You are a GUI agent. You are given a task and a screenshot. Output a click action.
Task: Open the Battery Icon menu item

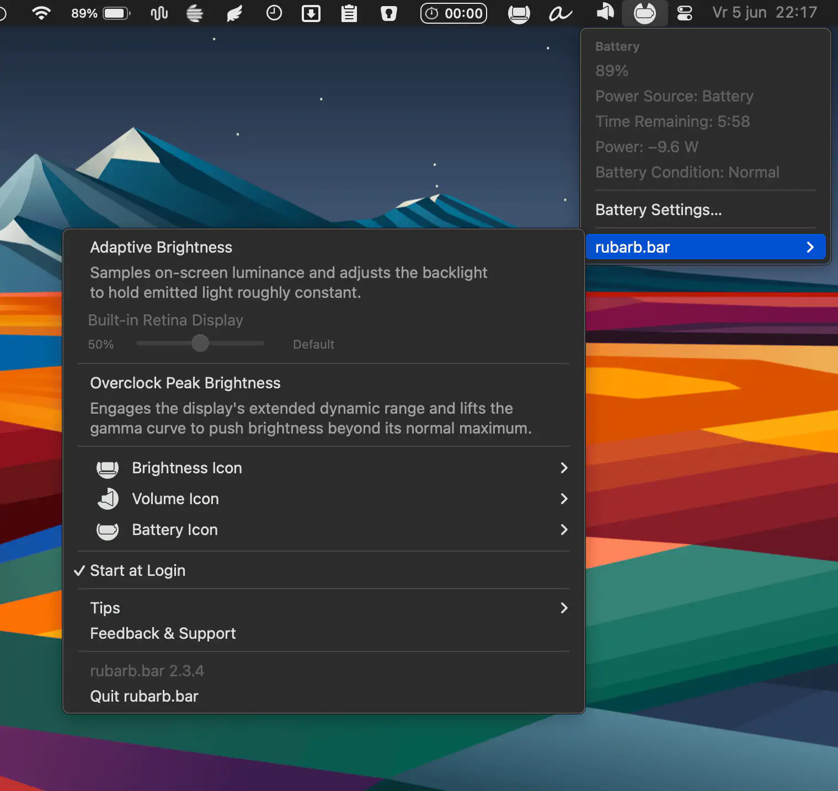point(324,530)
